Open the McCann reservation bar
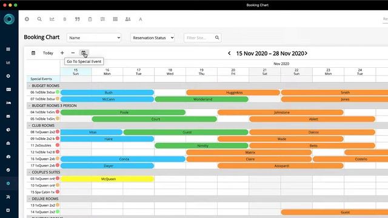Viewport: 388px width, 218px height. [x=107, y=99]
